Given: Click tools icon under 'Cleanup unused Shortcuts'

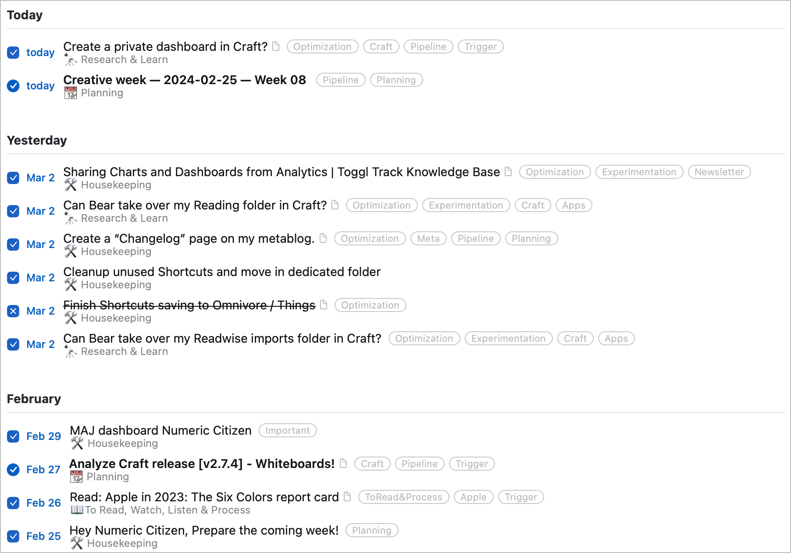Looking at the screenshot, I should [71, 285].
